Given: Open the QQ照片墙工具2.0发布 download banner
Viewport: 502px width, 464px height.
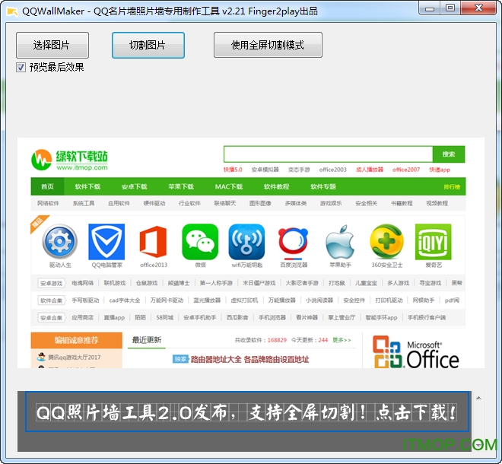Looking at the screenshot, I should point(247,412).
